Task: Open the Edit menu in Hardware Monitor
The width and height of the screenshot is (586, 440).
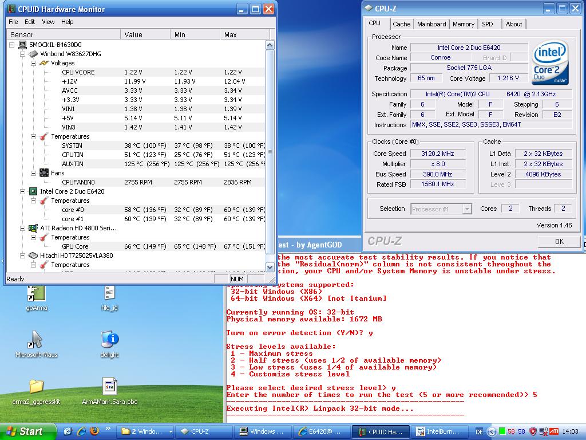Action: click(x=30, y=22)
